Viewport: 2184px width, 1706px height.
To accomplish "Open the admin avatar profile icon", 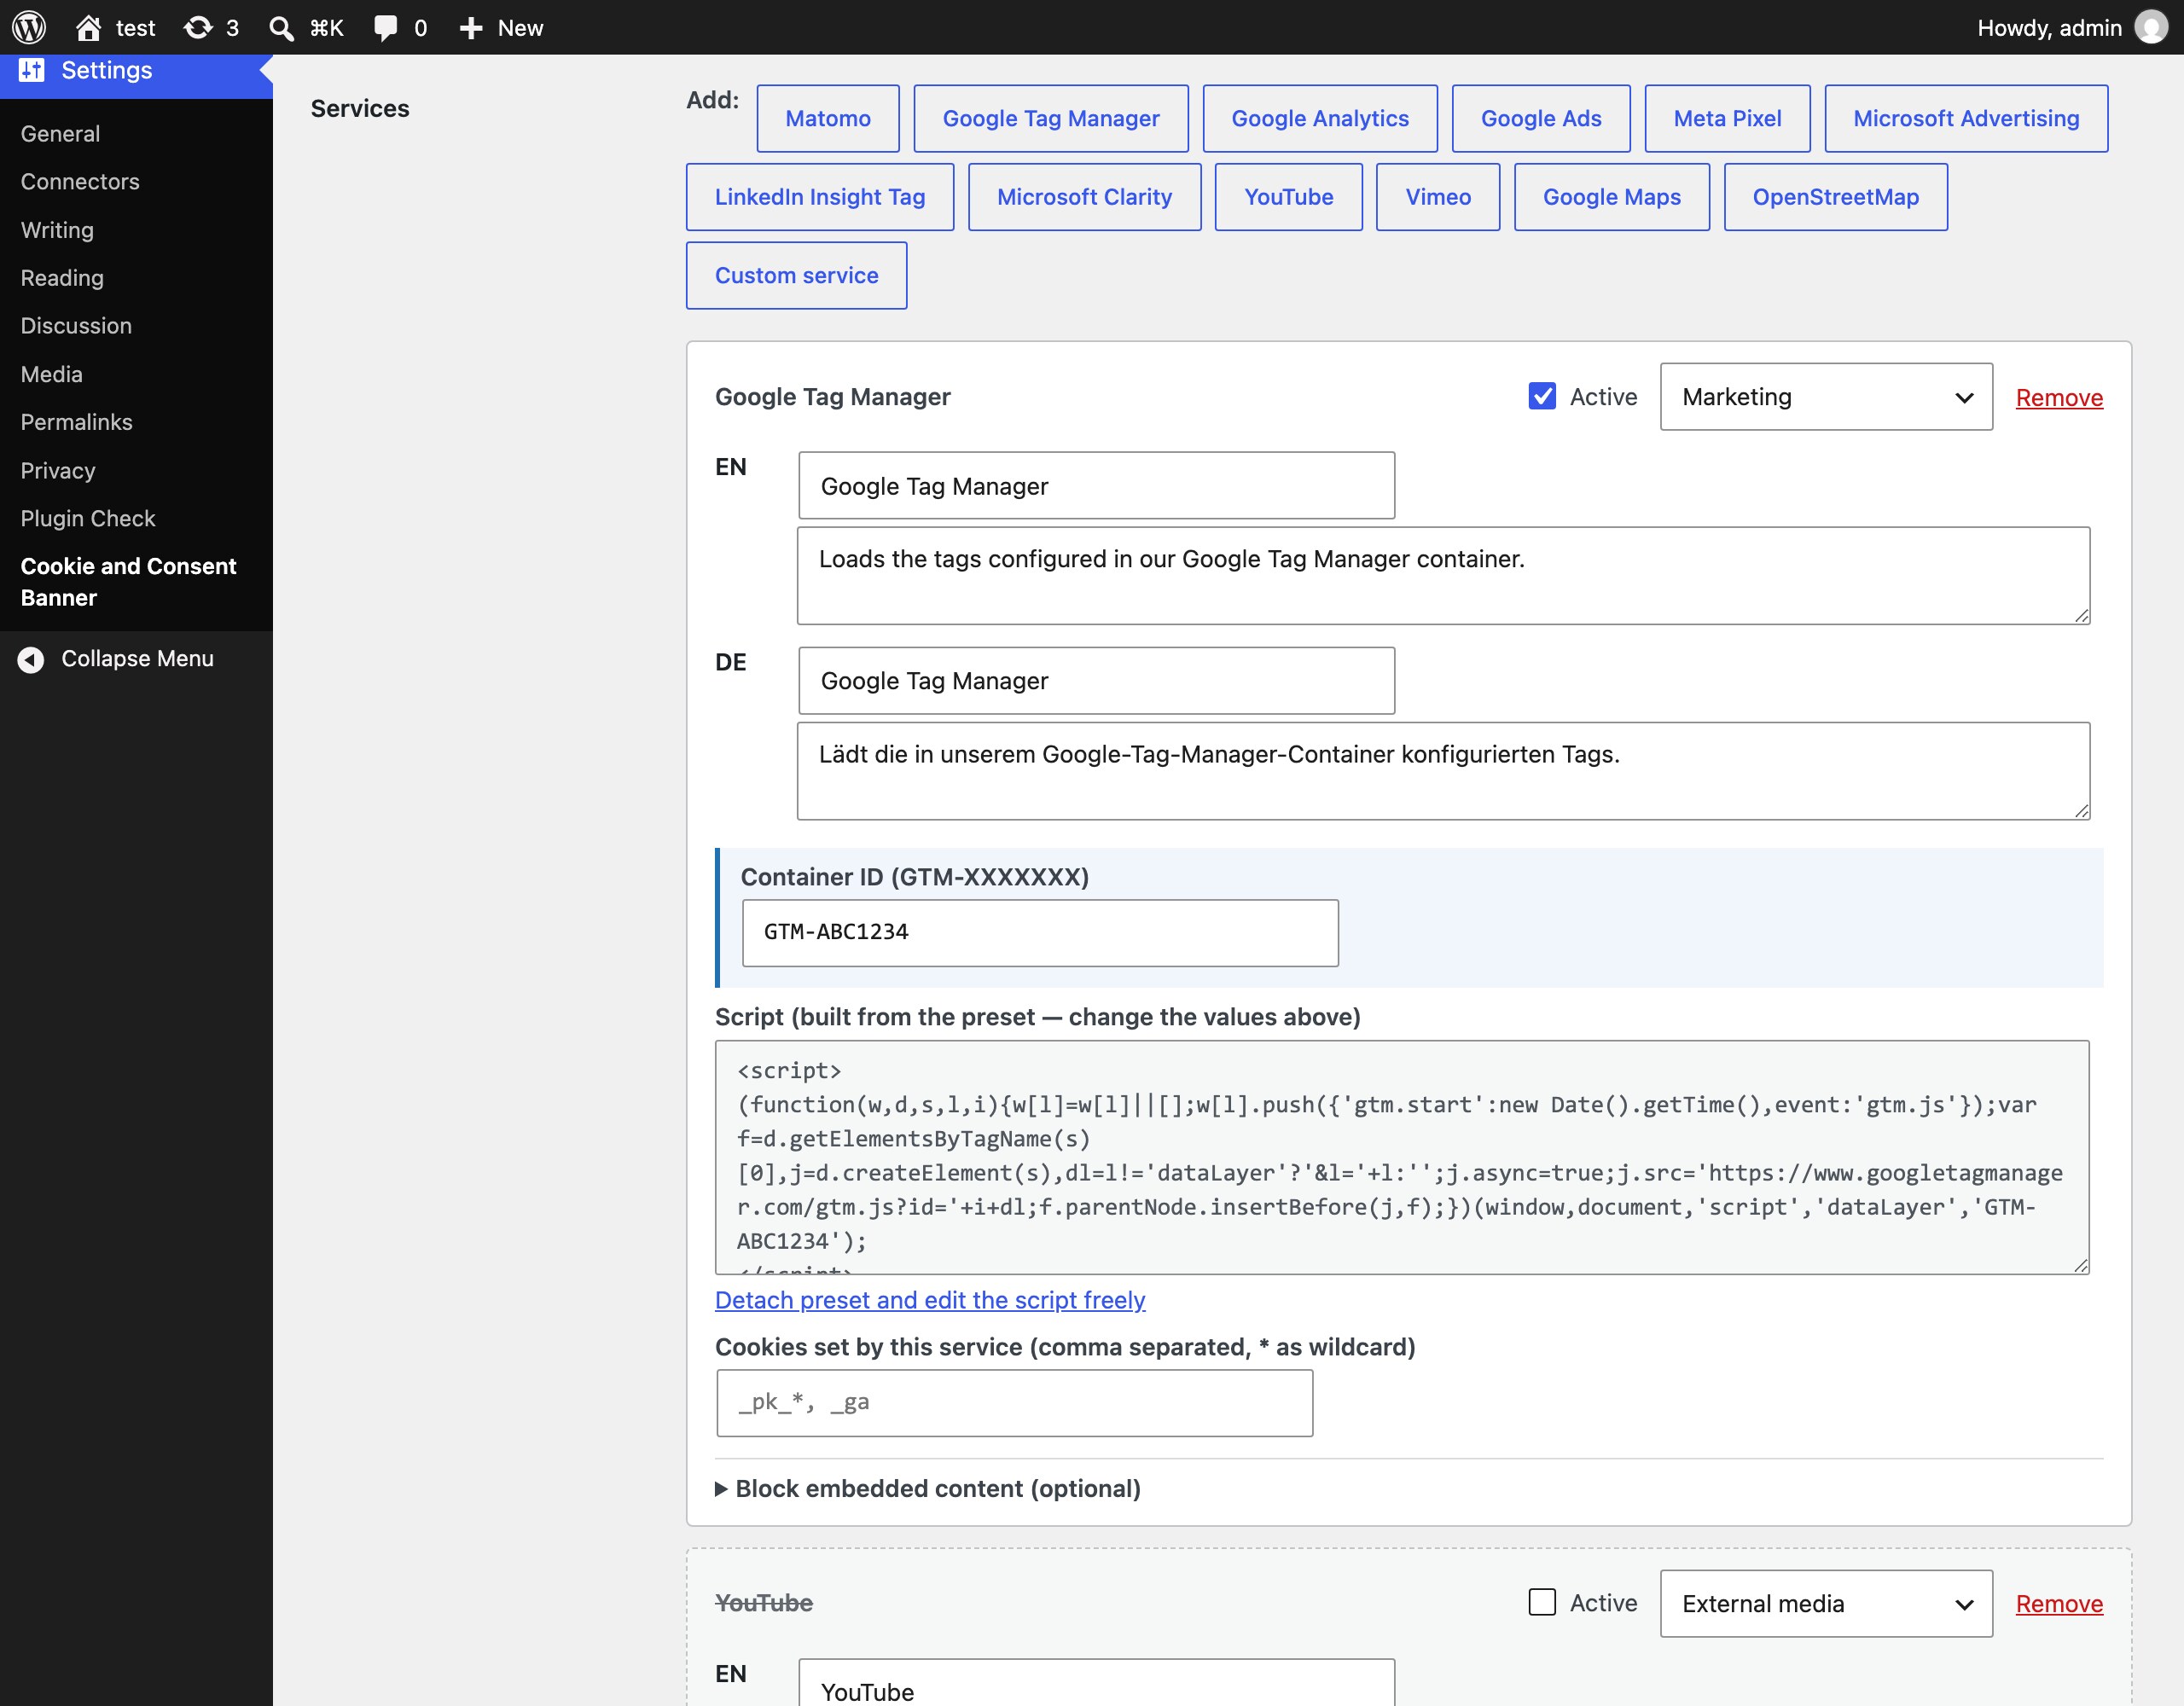I will 2150,27.
